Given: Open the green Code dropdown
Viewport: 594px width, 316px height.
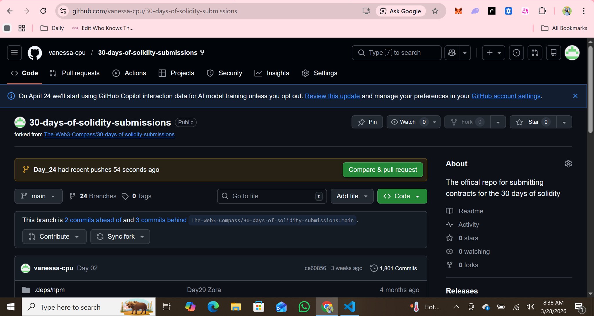Looking at the screenshot, I should click(x=402, y=196).
